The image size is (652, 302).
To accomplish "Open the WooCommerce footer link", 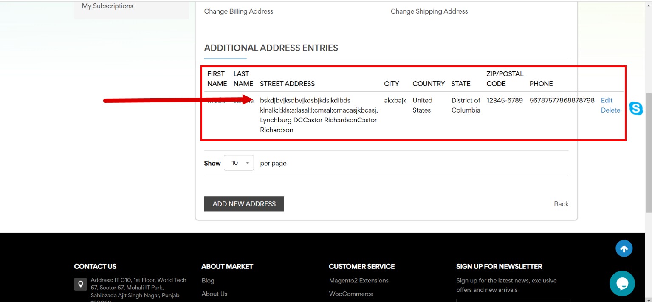I will coord(351,294).
